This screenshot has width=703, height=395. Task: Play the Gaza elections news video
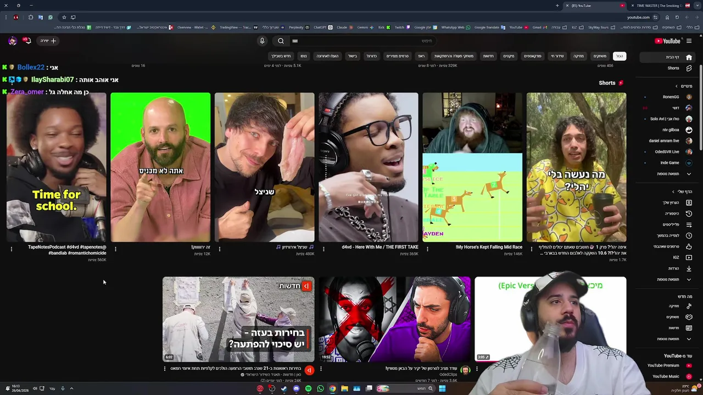238,319
